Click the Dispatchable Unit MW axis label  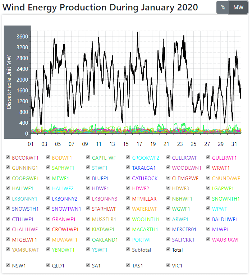(9, 82)
